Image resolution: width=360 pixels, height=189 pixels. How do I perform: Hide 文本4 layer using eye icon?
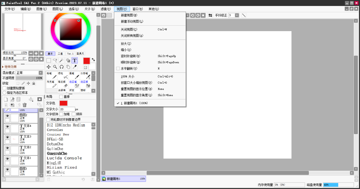(x=7, y=127)
